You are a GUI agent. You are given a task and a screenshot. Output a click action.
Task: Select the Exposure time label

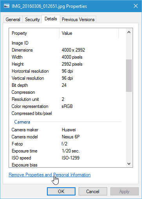(25, 151)
